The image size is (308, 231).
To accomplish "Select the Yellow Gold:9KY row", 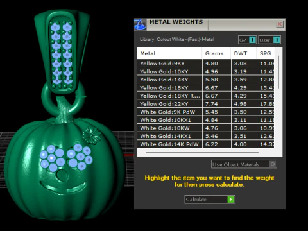I will (x=205, y=64).
